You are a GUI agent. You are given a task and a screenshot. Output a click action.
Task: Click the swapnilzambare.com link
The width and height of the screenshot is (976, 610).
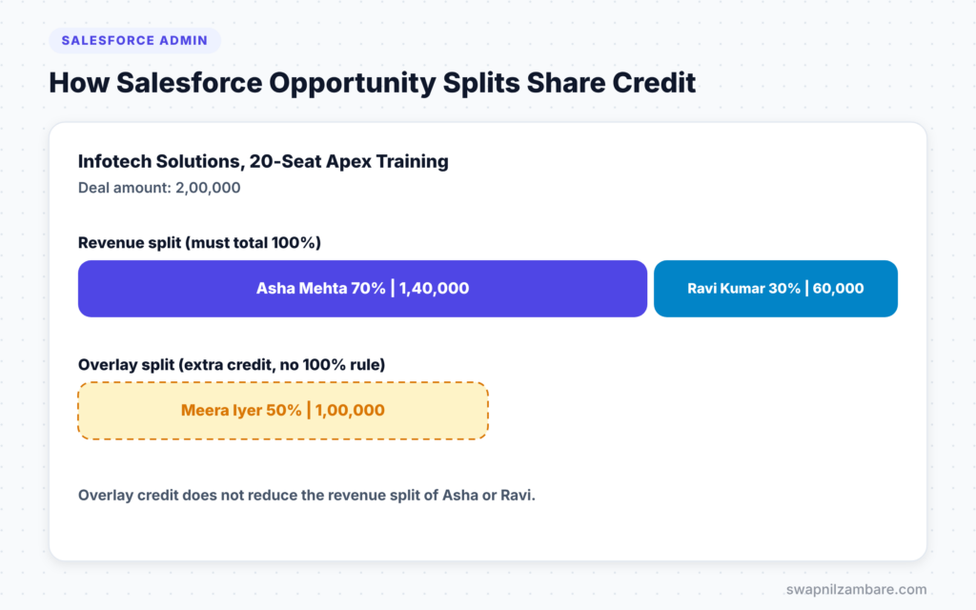tap(856, 589)
